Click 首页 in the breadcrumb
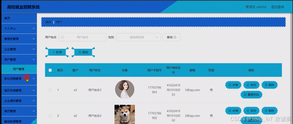The image size is (293, 124). [x=48, y=22]
